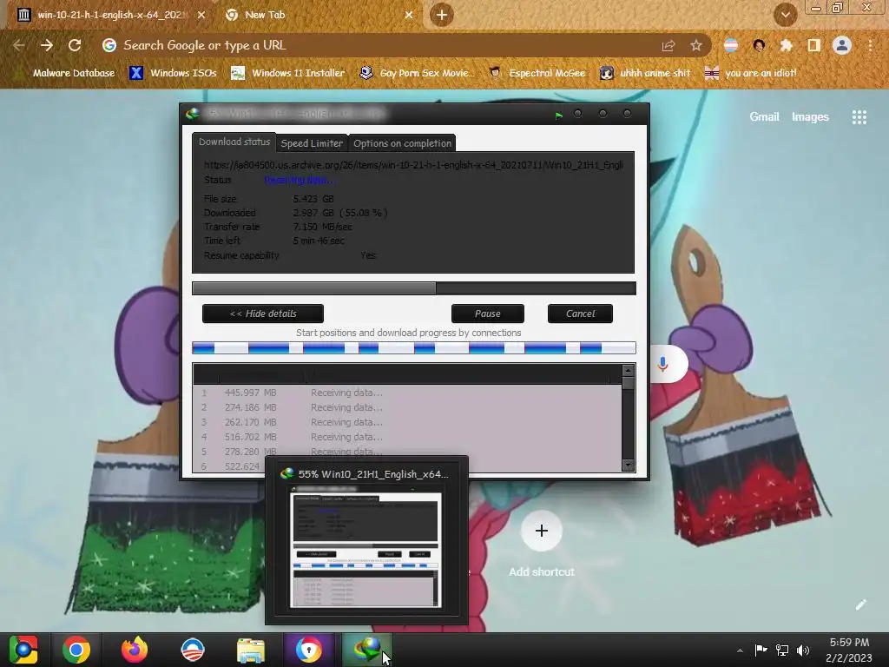Viewport: 889px width, 667px height.
Task: Open a new tab with the plus button
Action: (x=442, y=15)
